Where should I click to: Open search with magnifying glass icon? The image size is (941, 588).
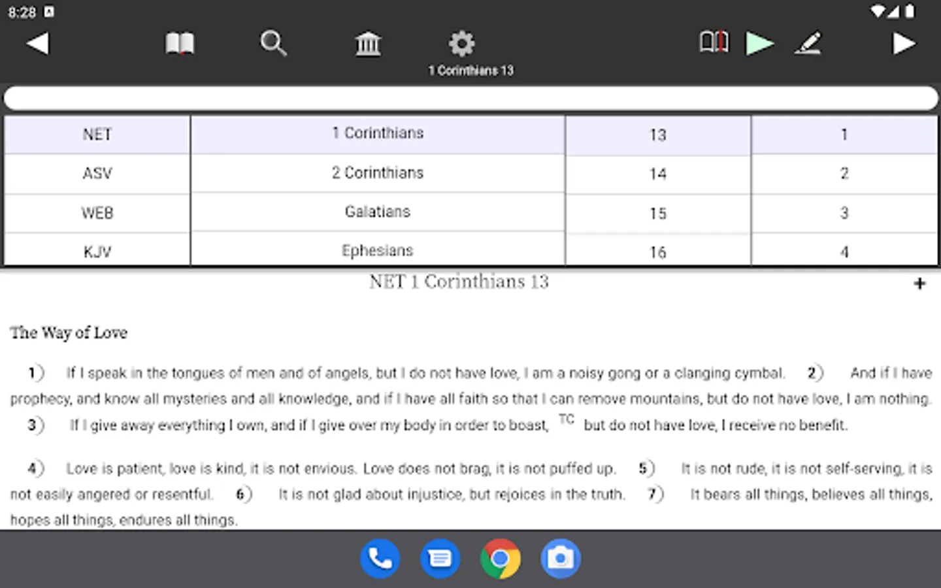[273, 44]
